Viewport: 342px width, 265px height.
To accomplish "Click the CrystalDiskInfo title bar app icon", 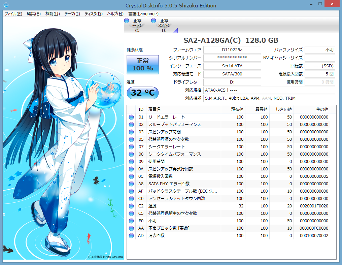I will 6,5.
